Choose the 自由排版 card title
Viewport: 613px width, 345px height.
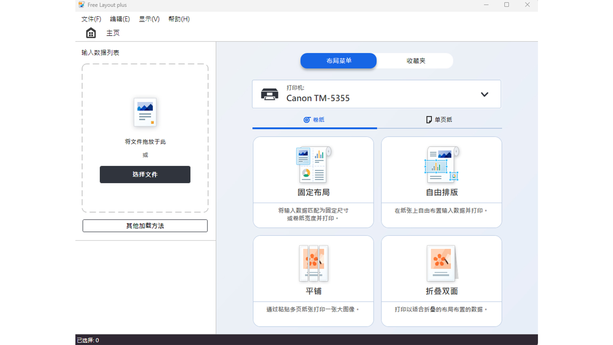click(x=442, y=192)
